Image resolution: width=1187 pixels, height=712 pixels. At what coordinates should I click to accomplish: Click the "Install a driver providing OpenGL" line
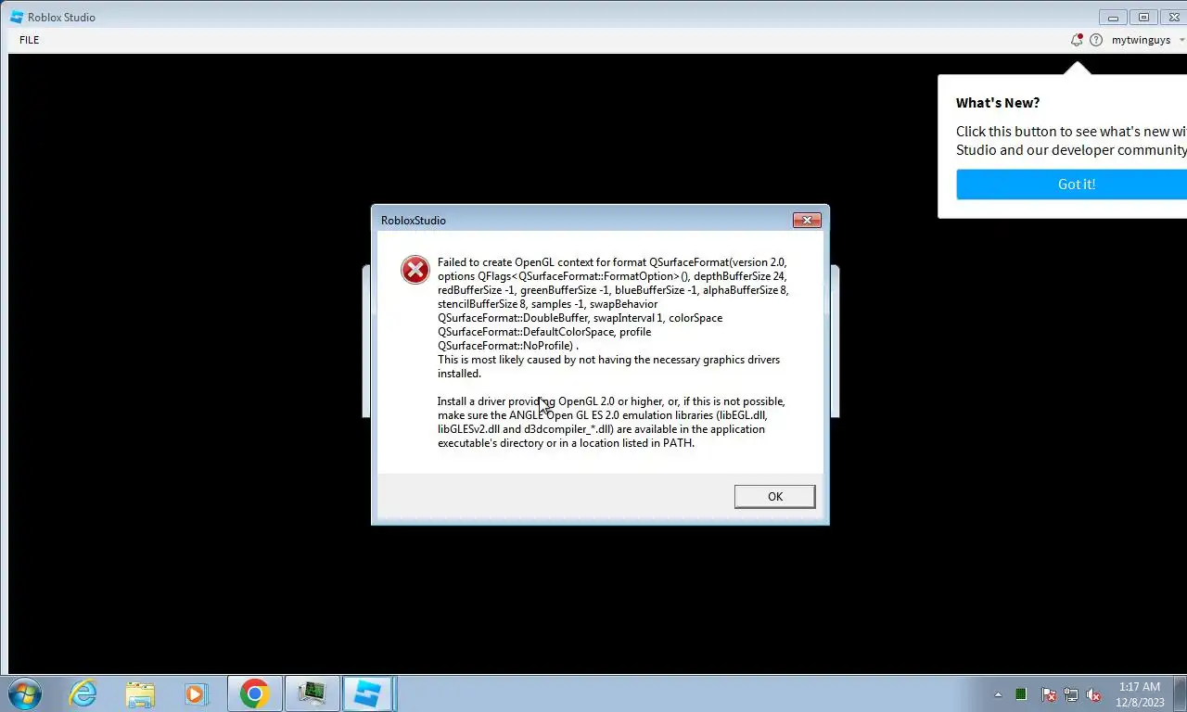[x=611, y=401]
